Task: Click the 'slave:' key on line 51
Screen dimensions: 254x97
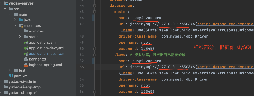Action: [x=121, y=55]
